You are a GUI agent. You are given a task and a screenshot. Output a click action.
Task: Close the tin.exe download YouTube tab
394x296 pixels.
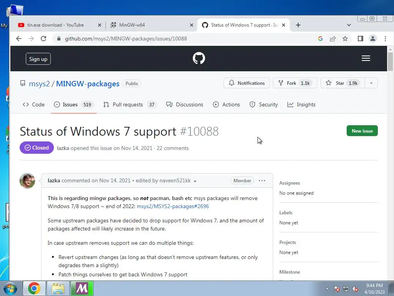100,25
